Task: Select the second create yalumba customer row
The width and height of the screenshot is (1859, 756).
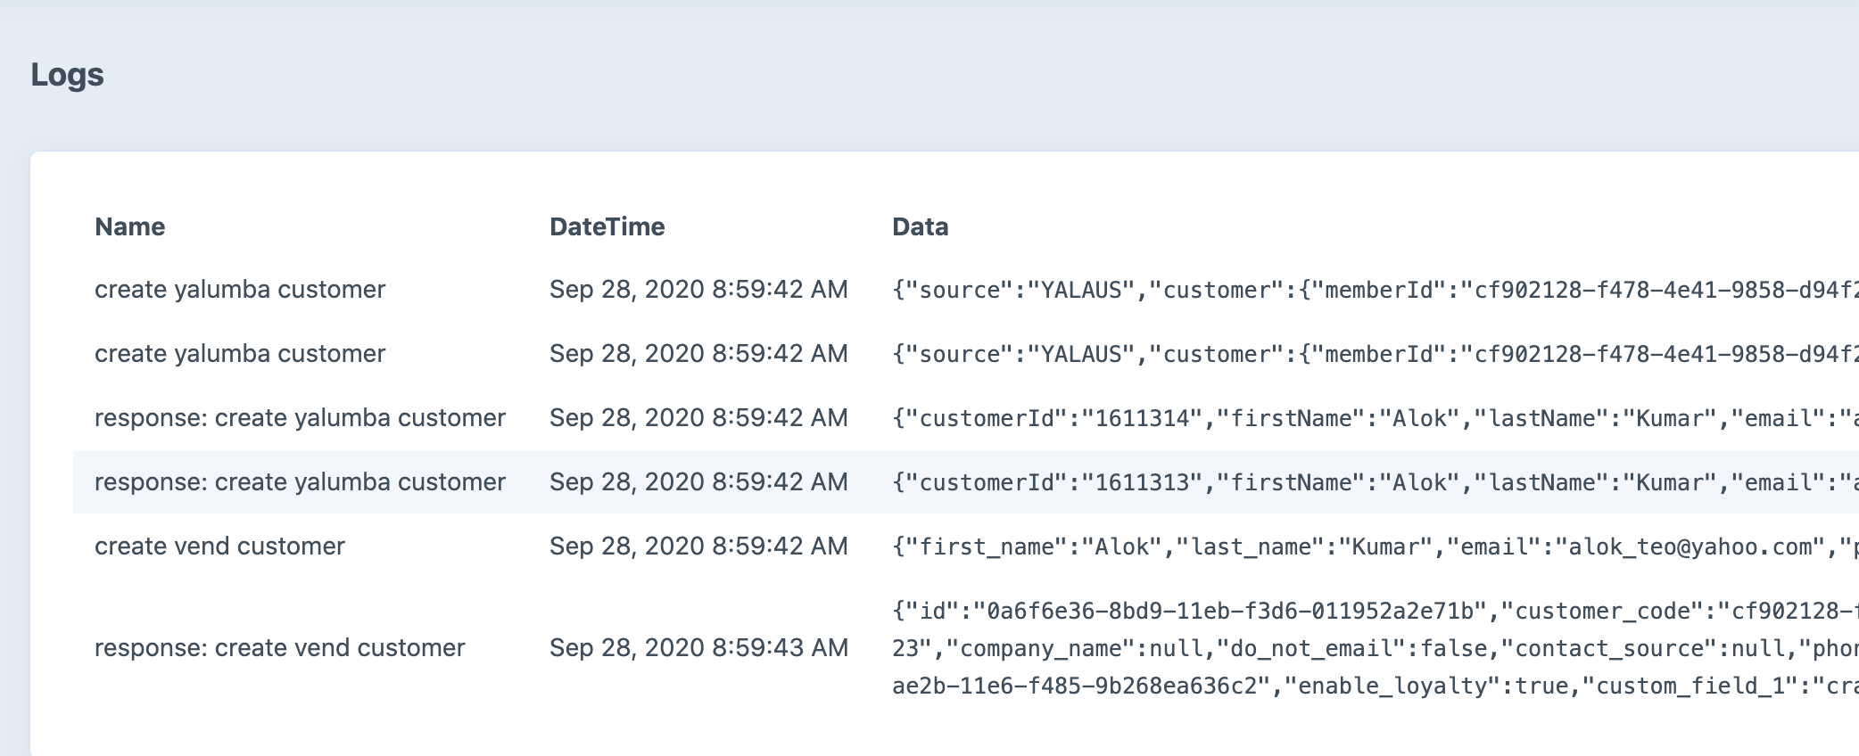Action: [241, 353]
